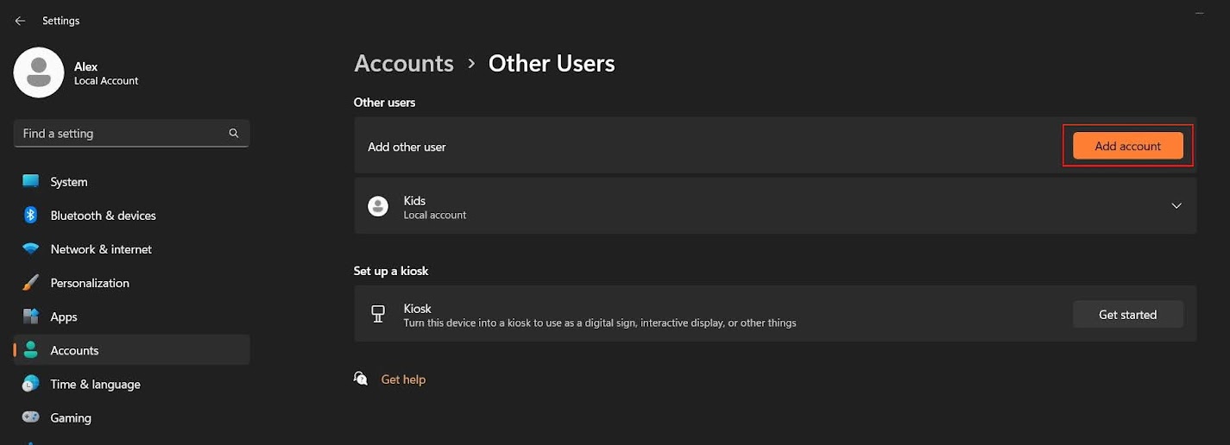1230x445 pixels.
Task: Click the System monitor icon
Action: (x=31, y=182)
